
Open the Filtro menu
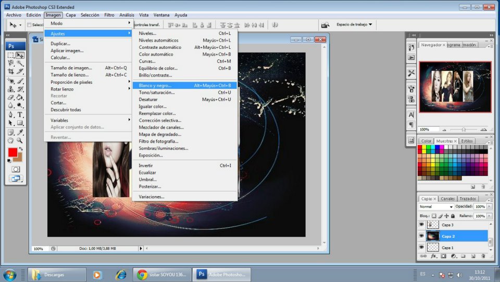point(109,15)
